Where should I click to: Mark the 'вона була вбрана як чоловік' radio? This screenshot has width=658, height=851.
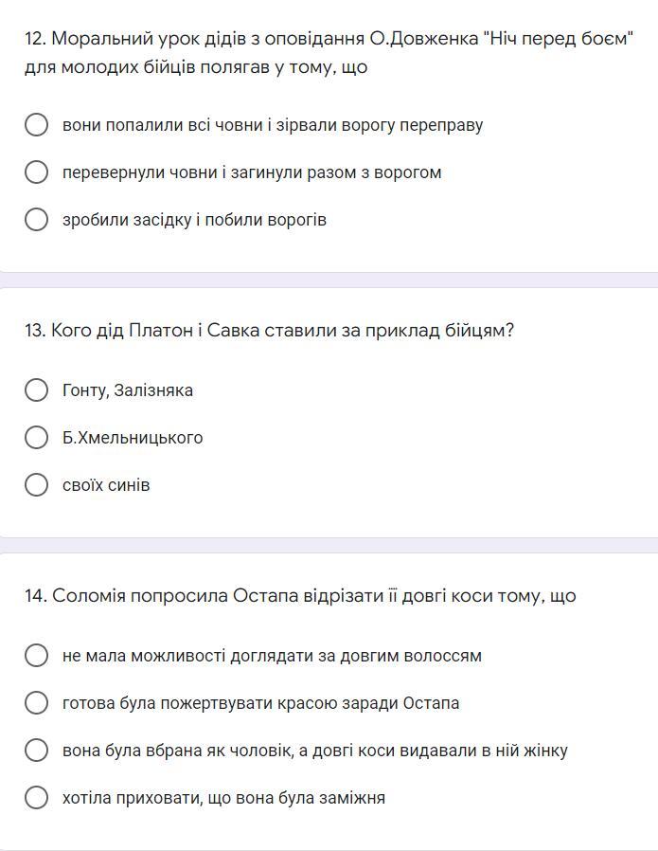pyautogui.click(x=36, y=750)
